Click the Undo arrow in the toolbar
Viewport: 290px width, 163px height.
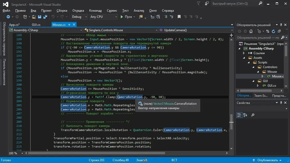tap(53, 17)
